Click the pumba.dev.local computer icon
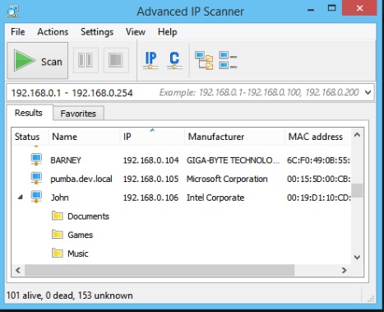The height and width of the screenshot is (312, 384). click(x=36, y=179)
